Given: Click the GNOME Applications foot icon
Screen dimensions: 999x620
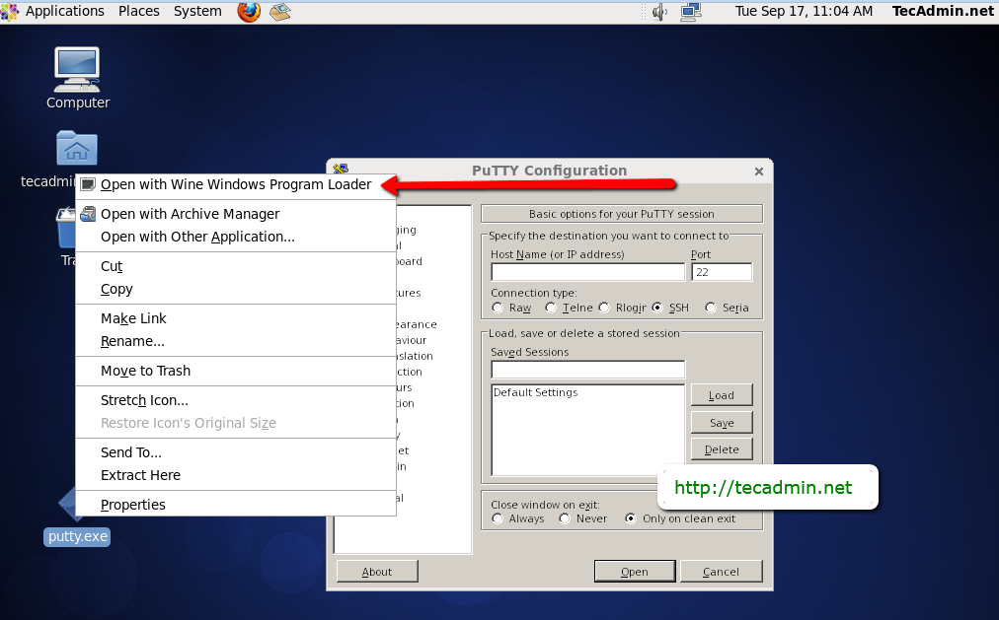Looking at the screenshot, I should coord(10,12).
